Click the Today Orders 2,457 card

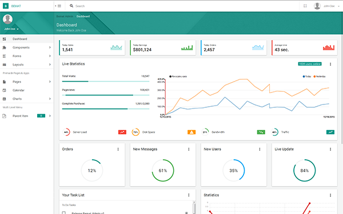click(x=234, y=47)
